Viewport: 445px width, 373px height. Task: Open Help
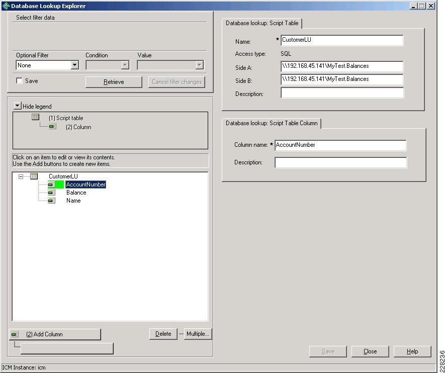tap(412, 351)
